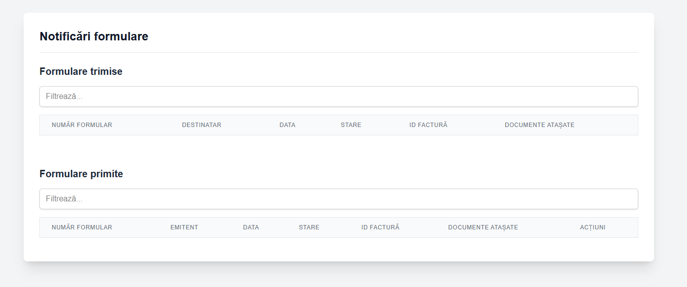Click Stare header in sent forms table
The width and height of the screenshot is (687, 287).
[351, 125]
